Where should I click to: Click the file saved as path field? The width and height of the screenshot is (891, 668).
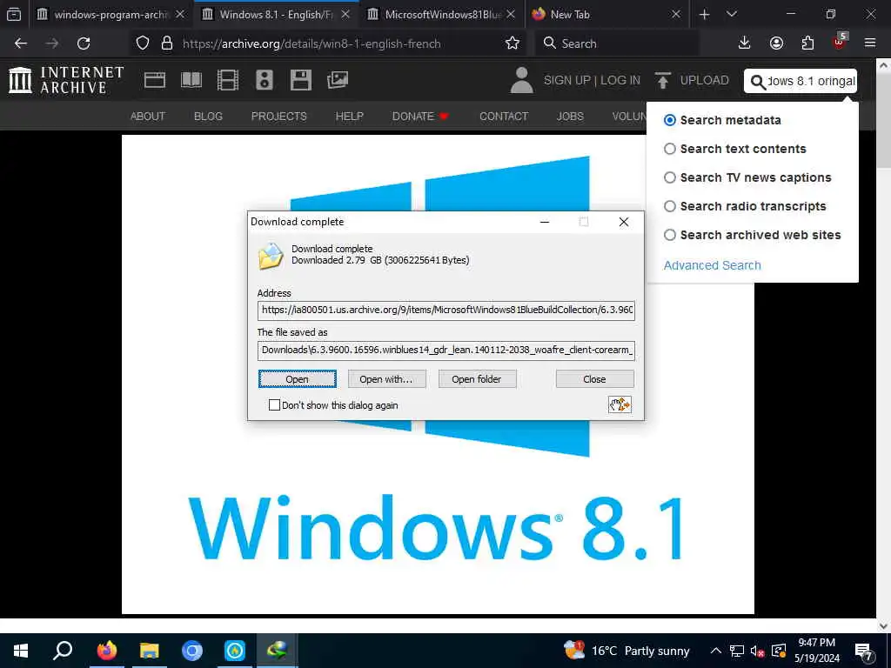tap(446, 351)
